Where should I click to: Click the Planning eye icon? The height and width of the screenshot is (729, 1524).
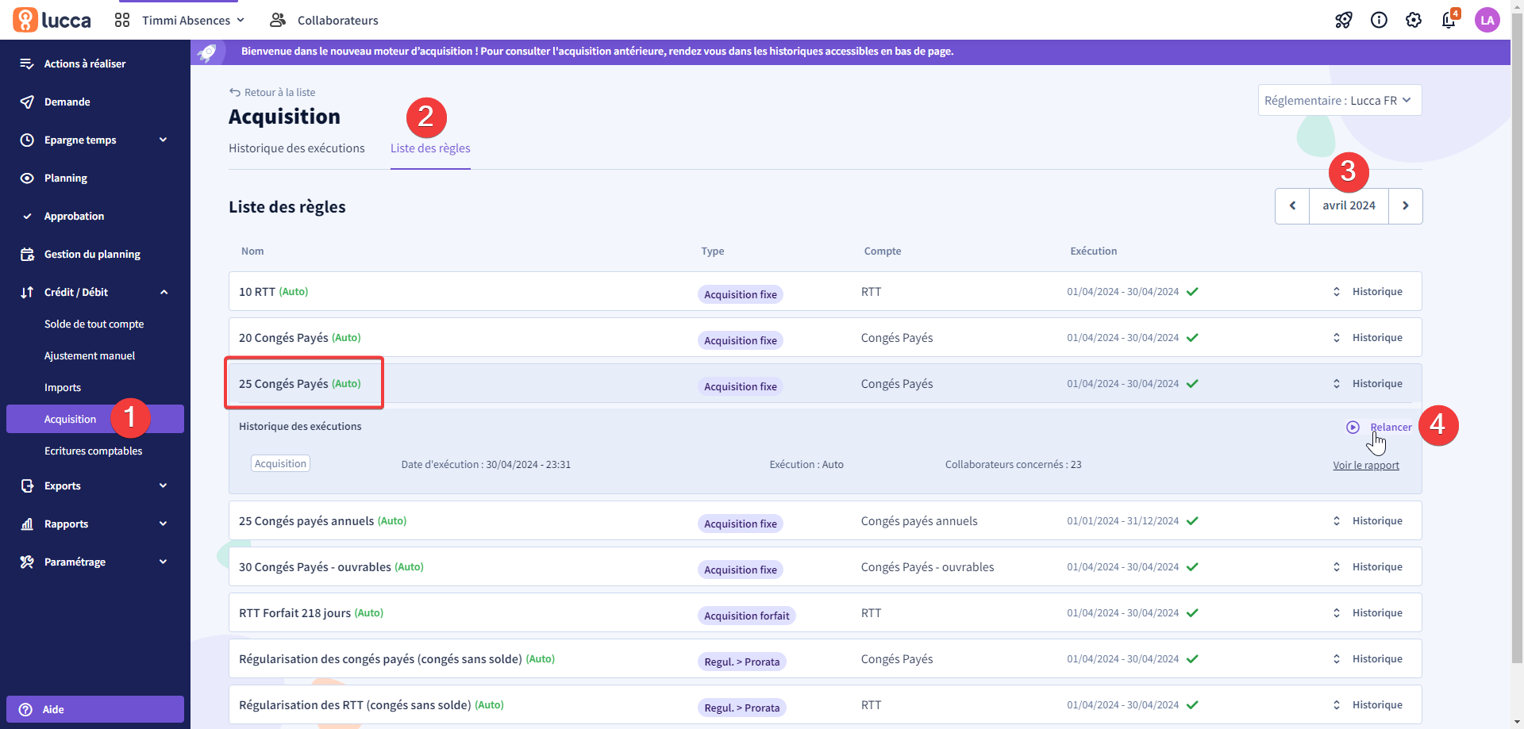coord(27,178)
